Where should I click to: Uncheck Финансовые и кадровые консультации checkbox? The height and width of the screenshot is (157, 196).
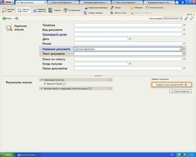[42, 88]
